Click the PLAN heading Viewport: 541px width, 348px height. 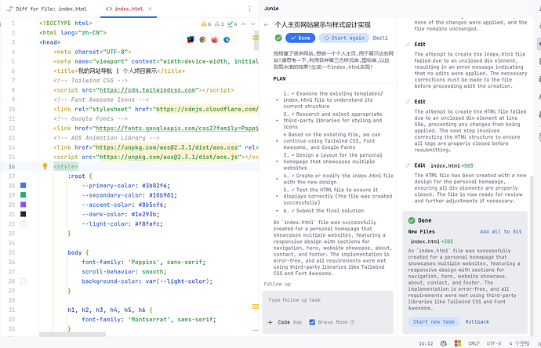tap(279, 78)
